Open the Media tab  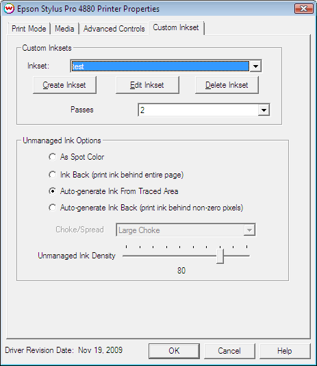(64, 29)
